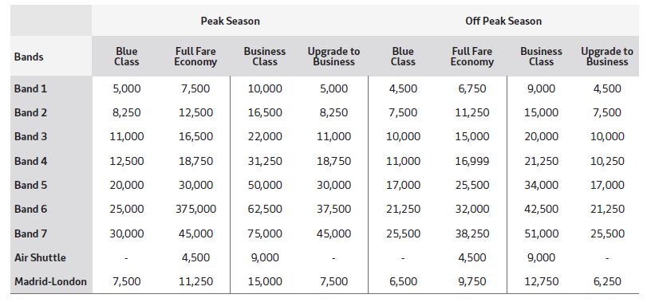Click Peak Season Blue Class column header
Viewport: 651px width, 302px height.
(127, 57)
